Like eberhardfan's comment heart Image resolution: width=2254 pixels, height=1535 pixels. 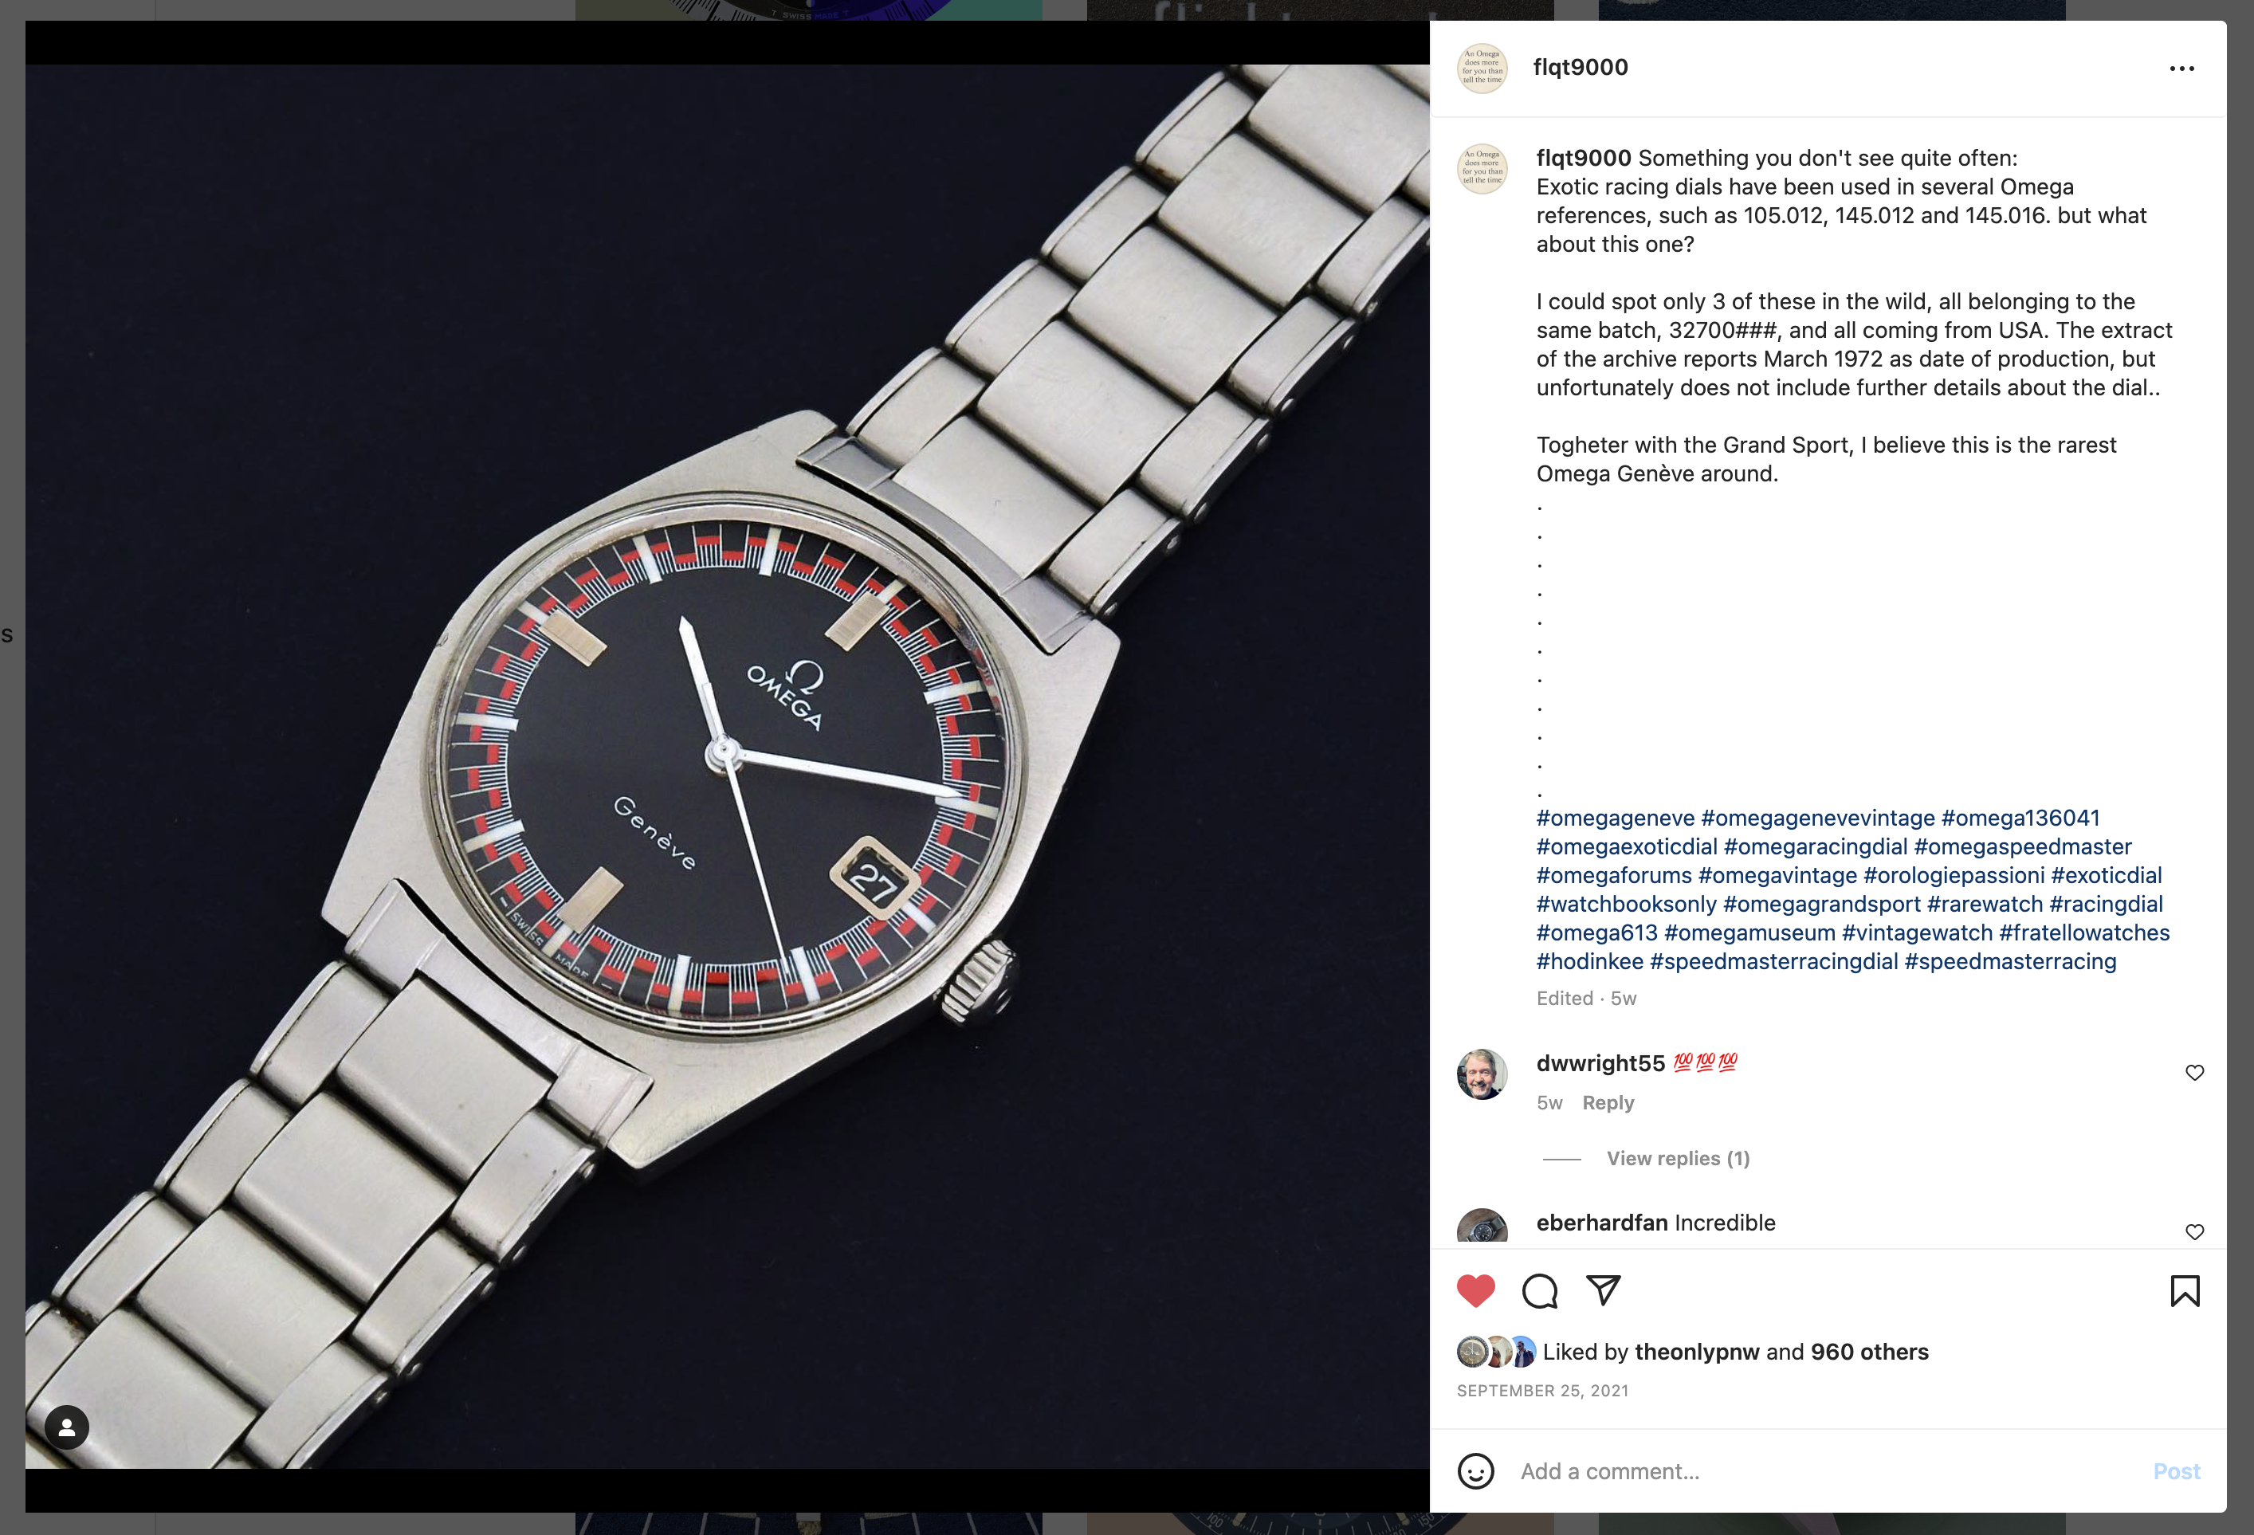click(x=2194, y=1231)
